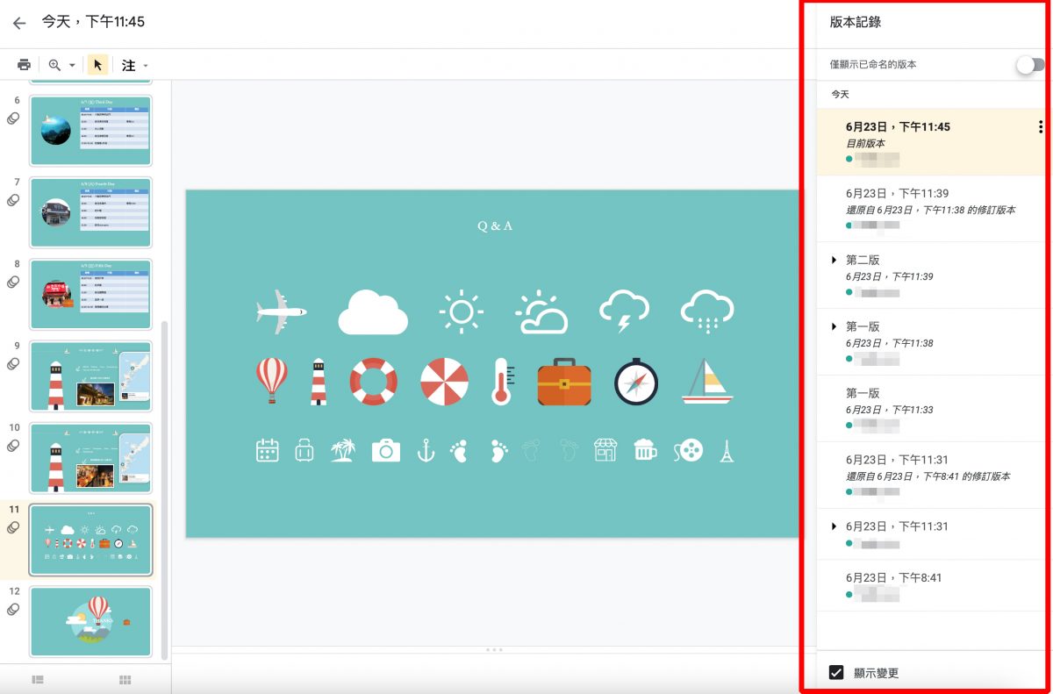
Task: Open slide 8 thumbnail
Action: pos(90,294)
